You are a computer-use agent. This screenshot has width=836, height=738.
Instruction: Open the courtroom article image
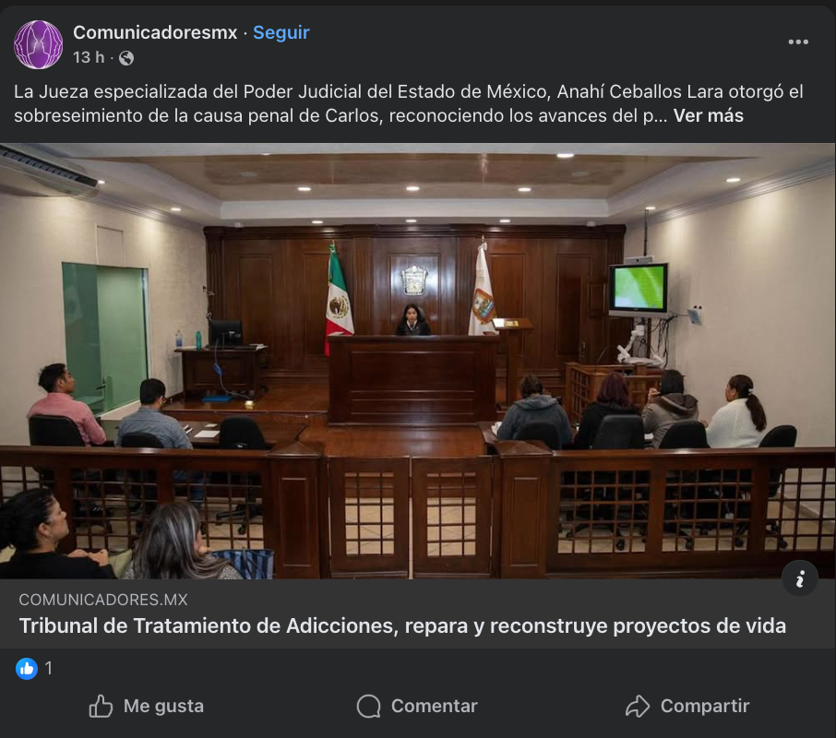coord(418,361)
